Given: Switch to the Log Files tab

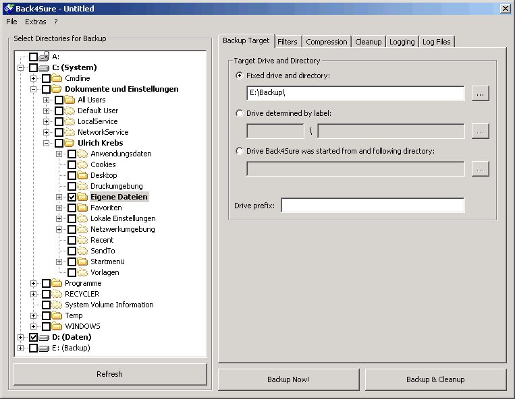Looking at the screenshot, I should tap(437, 42).
